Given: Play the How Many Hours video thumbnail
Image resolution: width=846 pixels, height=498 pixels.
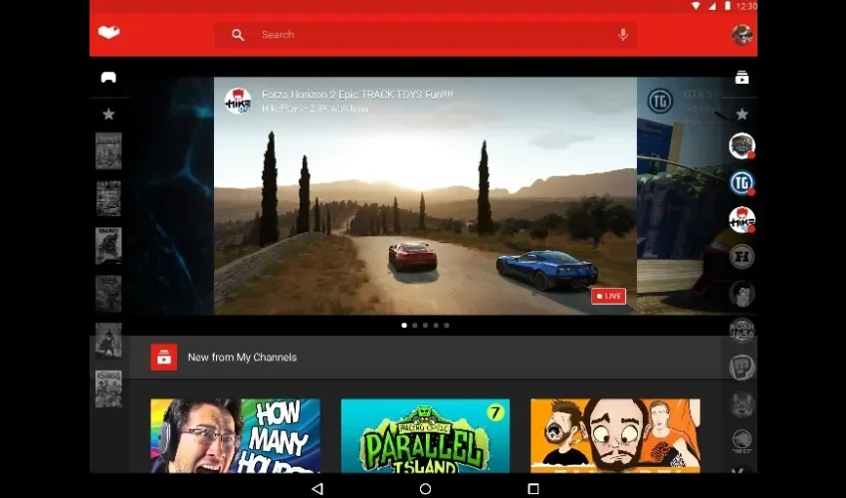Looking at the screenshot, I should pyautogui.click(x=235, y=435).
